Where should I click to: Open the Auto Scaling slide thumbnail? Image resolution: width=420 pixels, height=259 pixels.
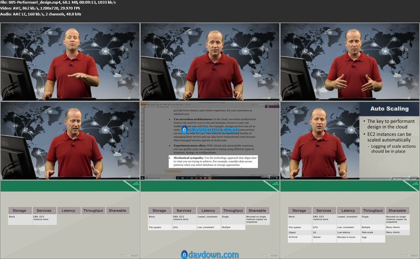pyautogui.click(x=350, y=140)
